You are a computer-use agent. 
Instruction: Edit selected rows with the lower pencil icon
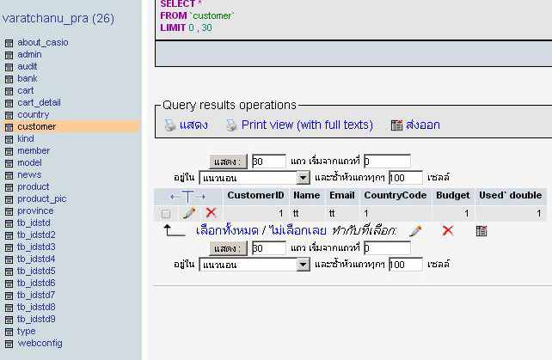pos(415,231)
